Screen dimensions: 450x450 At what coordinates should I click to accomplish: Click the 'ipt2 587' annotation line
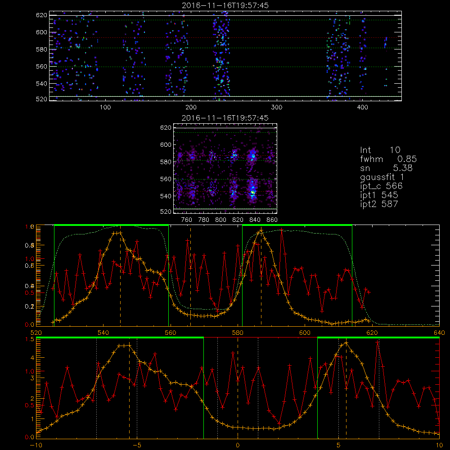(x=379, y=204)
